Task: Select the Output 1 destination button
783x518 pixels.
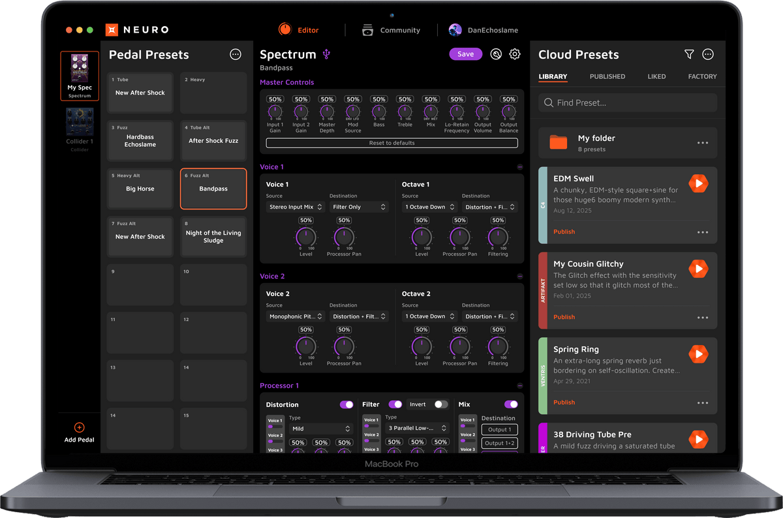Action: click(500, 429)
